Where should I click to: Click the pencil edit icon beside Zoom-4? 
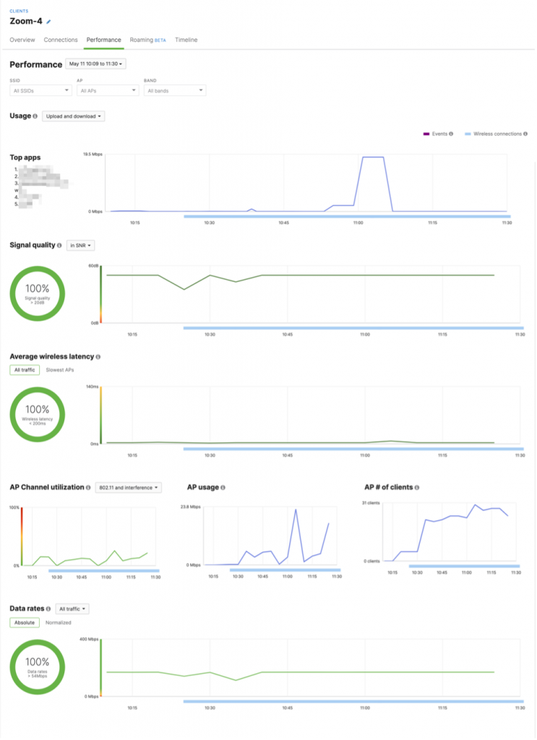point(49,22)
